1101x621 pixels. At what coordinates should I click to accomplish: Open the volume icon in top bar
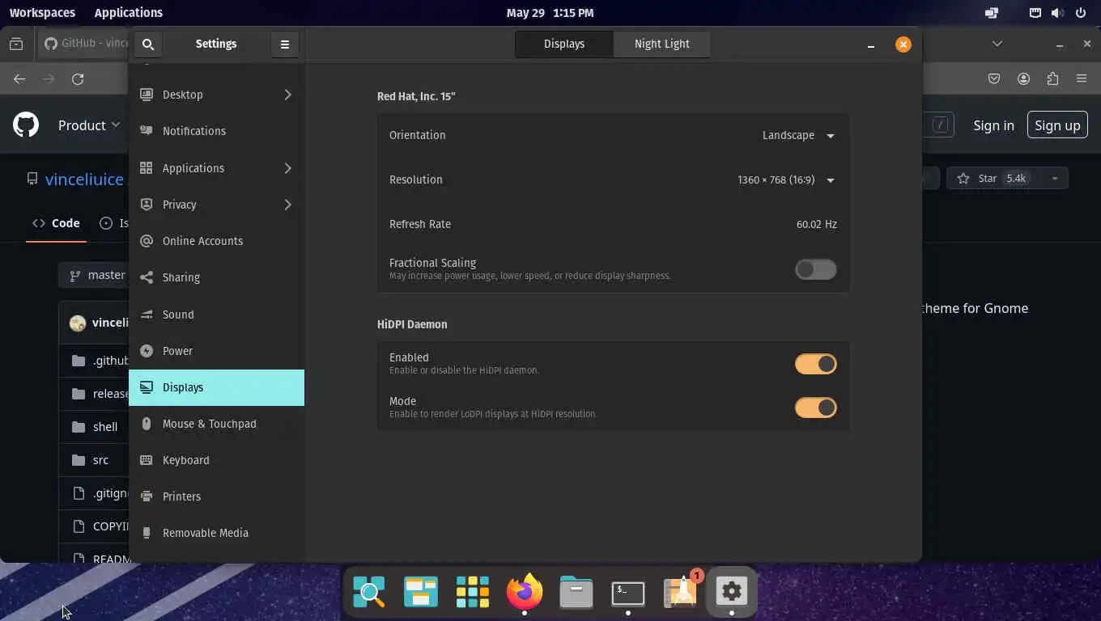click(1056, 13)
